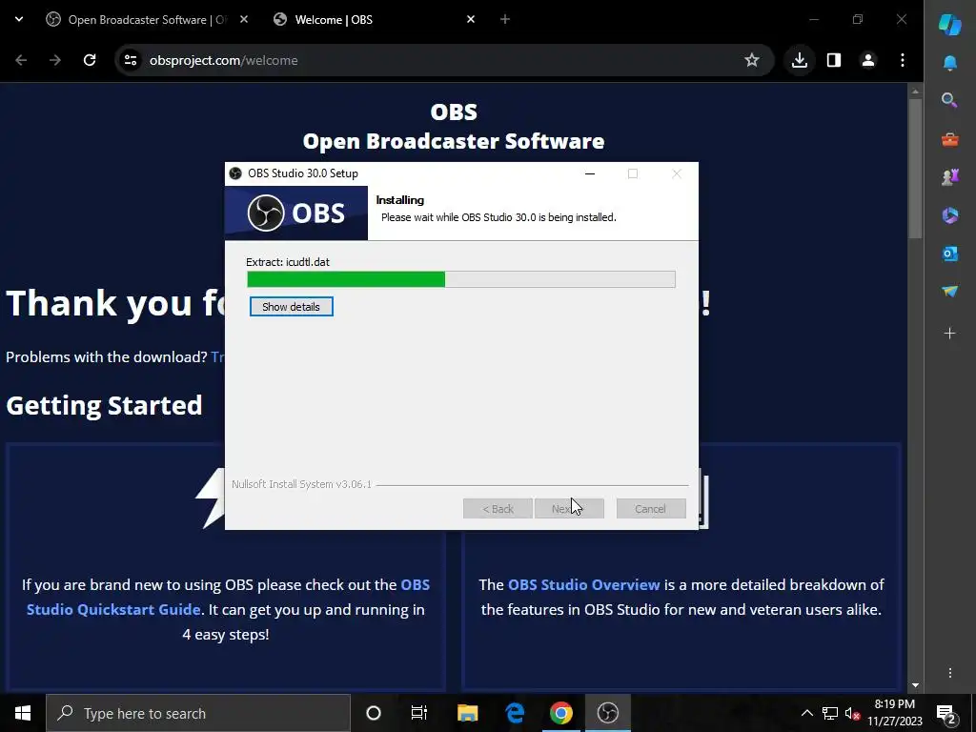The height and width of the screenshot is (732, 976).
Task: Minimize the OBS Studio 30.0 Setup window
Action: click(x=590, y=173)
